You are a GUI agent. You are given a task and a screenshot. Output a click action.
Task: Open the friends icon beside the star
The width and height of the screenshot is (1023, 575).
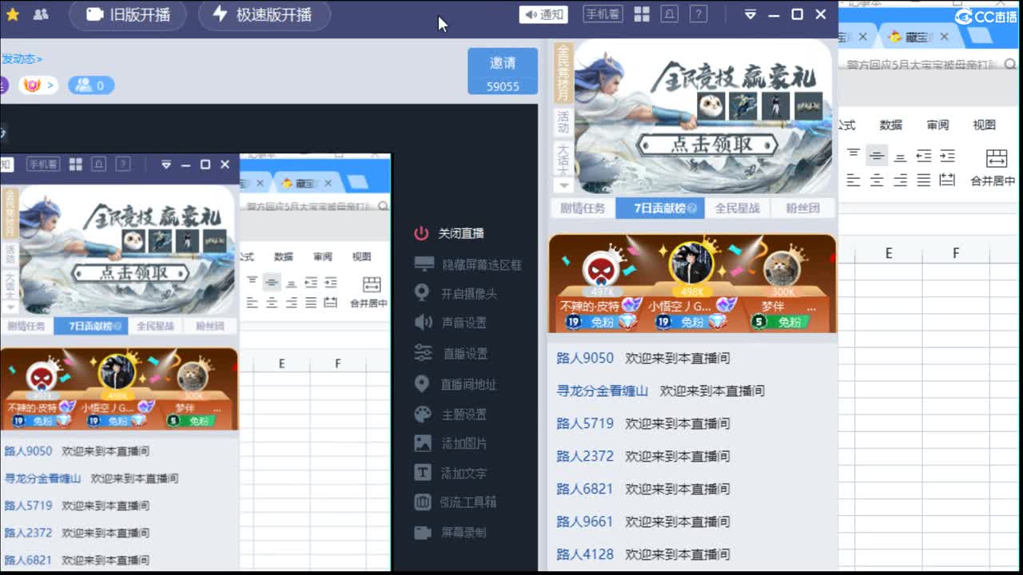click(41, 14)
